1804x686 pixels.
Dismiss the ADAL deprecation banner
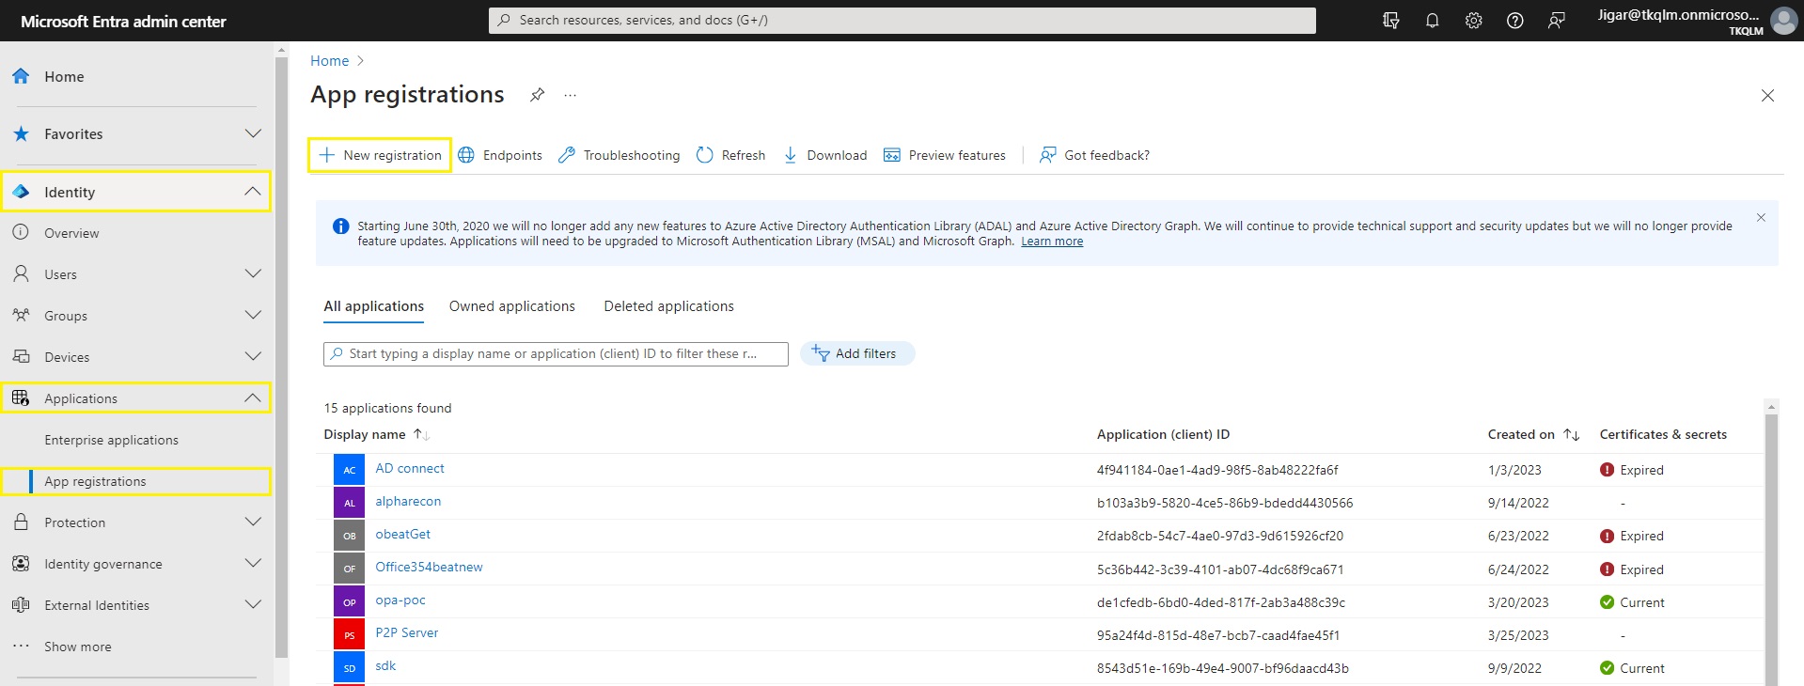pyautogui.click(x=1761, y=217)
